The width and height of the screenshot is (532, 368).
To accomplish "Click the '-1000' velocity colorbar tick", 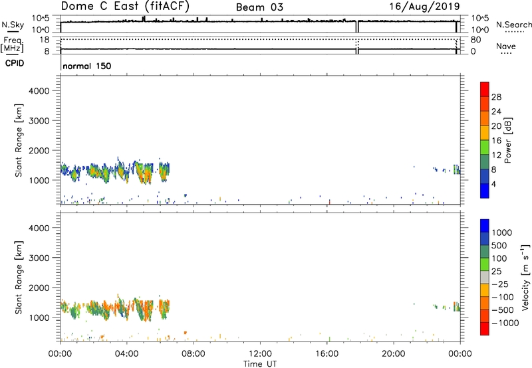I will coord(505,323).
